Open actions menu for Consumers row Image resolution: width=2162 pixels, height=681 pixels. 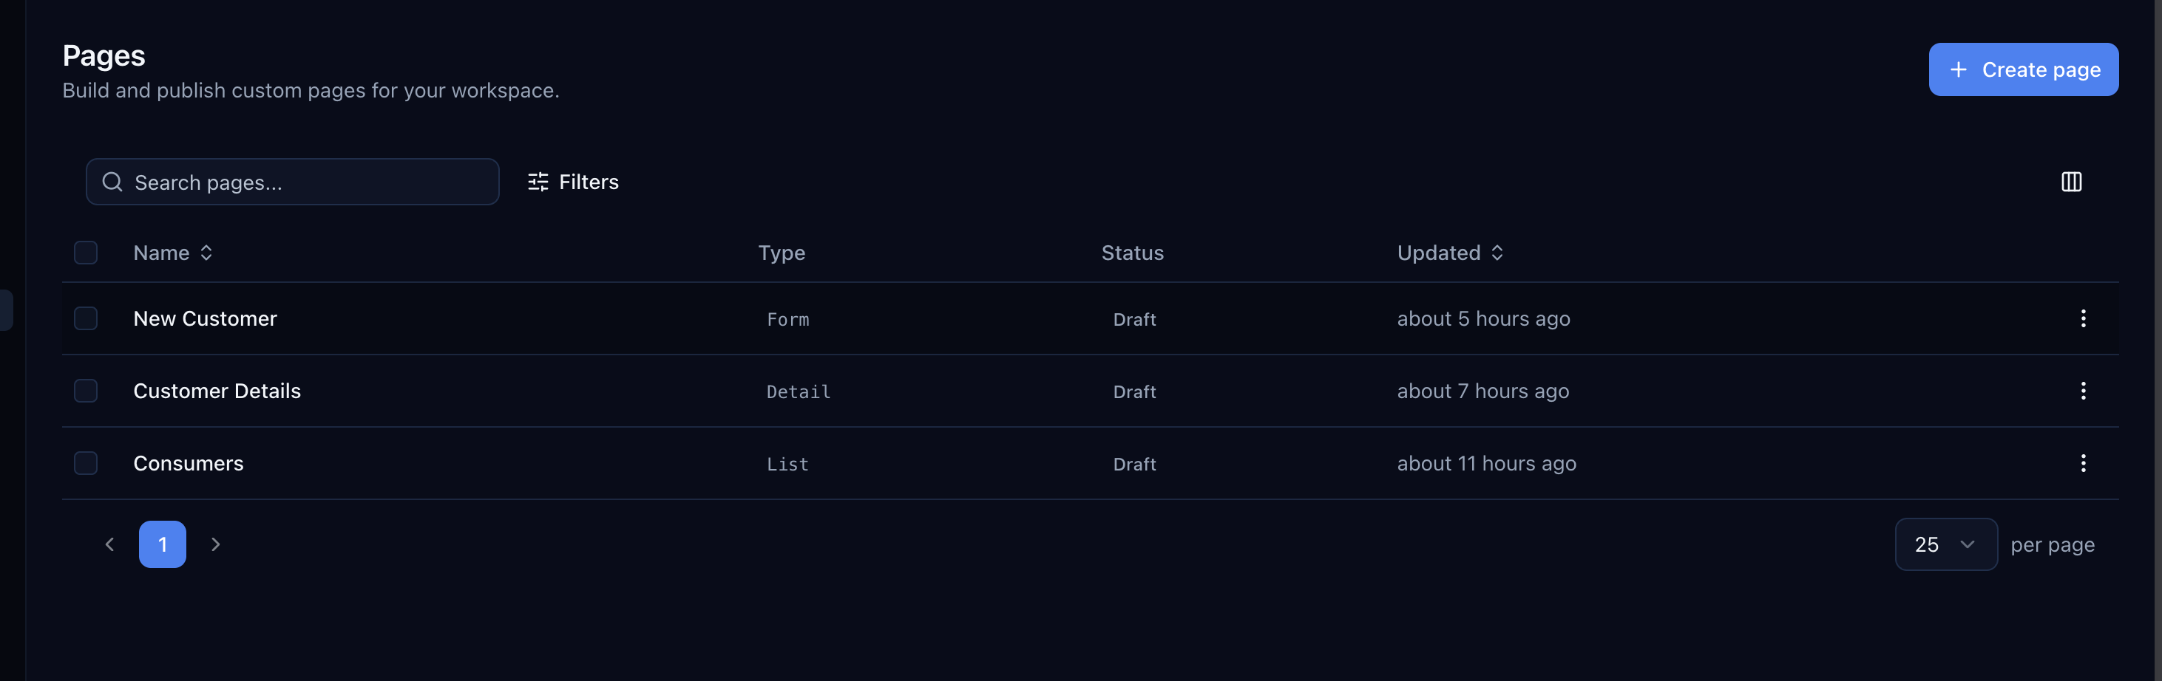pyautogui.click(x=2083, y=463)
